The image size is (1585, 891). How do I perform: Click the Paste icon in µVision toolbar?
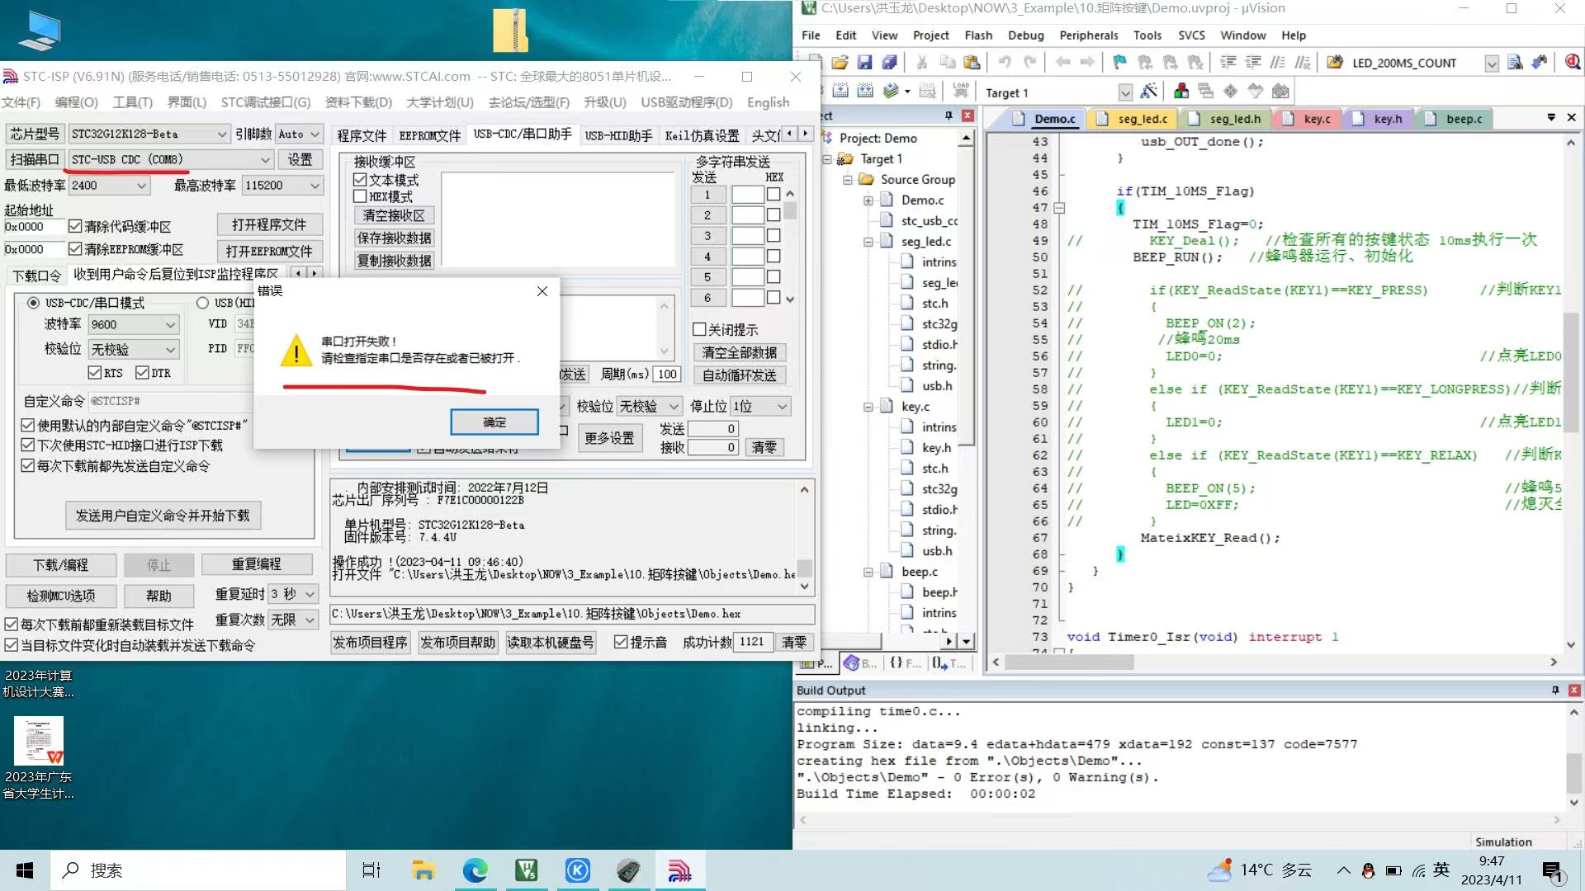click(972, 63)
